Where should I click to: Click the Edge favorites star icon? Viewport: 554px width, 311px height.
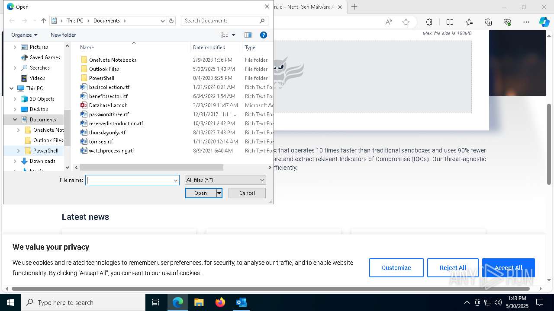tap(406, 22)
